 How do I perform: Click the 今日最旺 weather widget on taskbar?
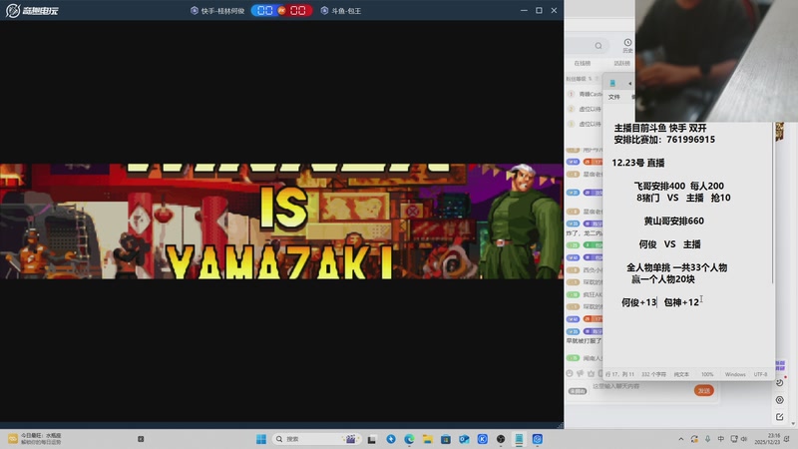click(34, 439)
